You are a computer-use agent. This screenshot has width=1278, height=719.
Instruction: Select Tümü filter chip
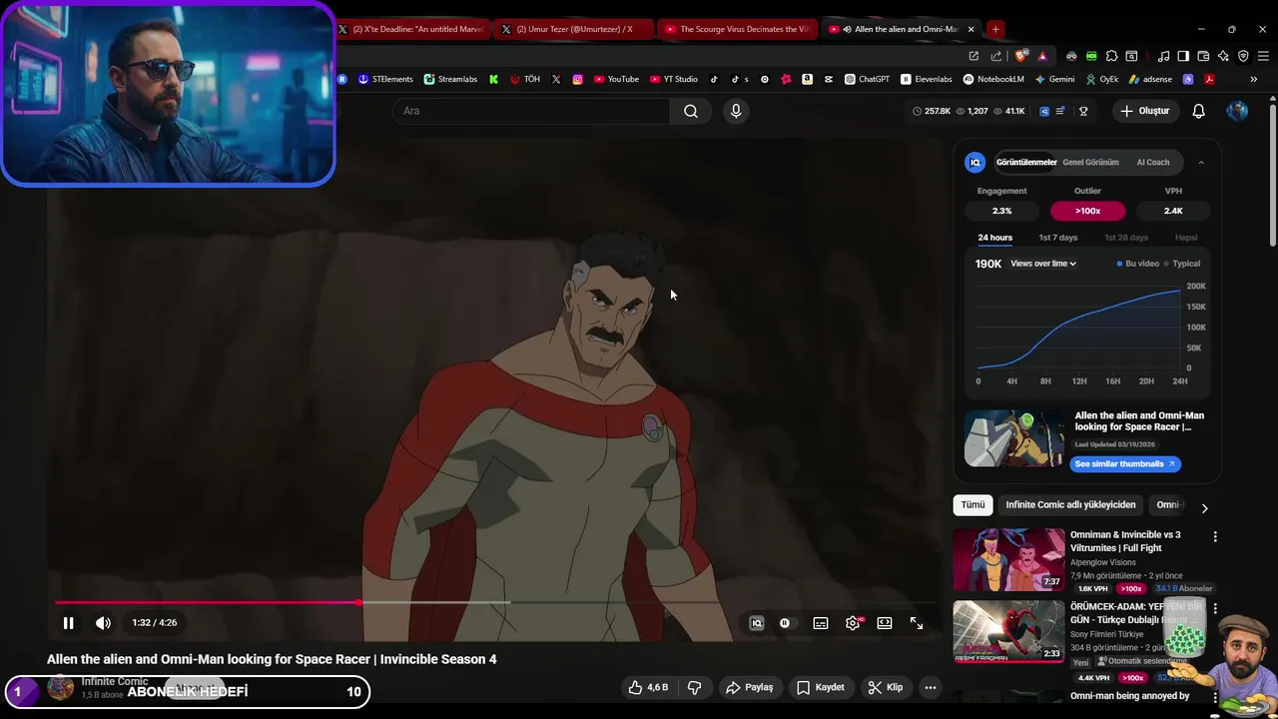coord(972,505)
